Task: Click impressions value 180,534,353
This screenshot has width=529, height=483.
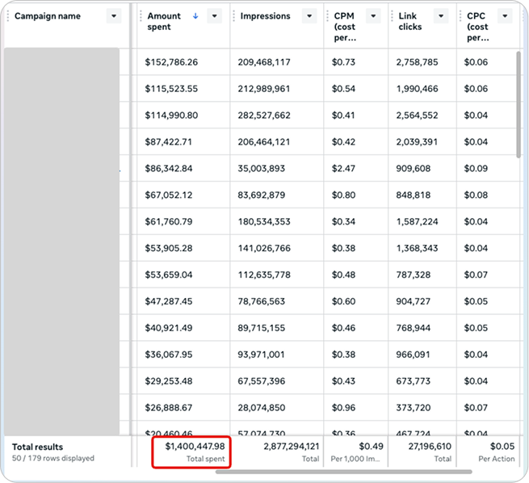Action: click(264, 221)
